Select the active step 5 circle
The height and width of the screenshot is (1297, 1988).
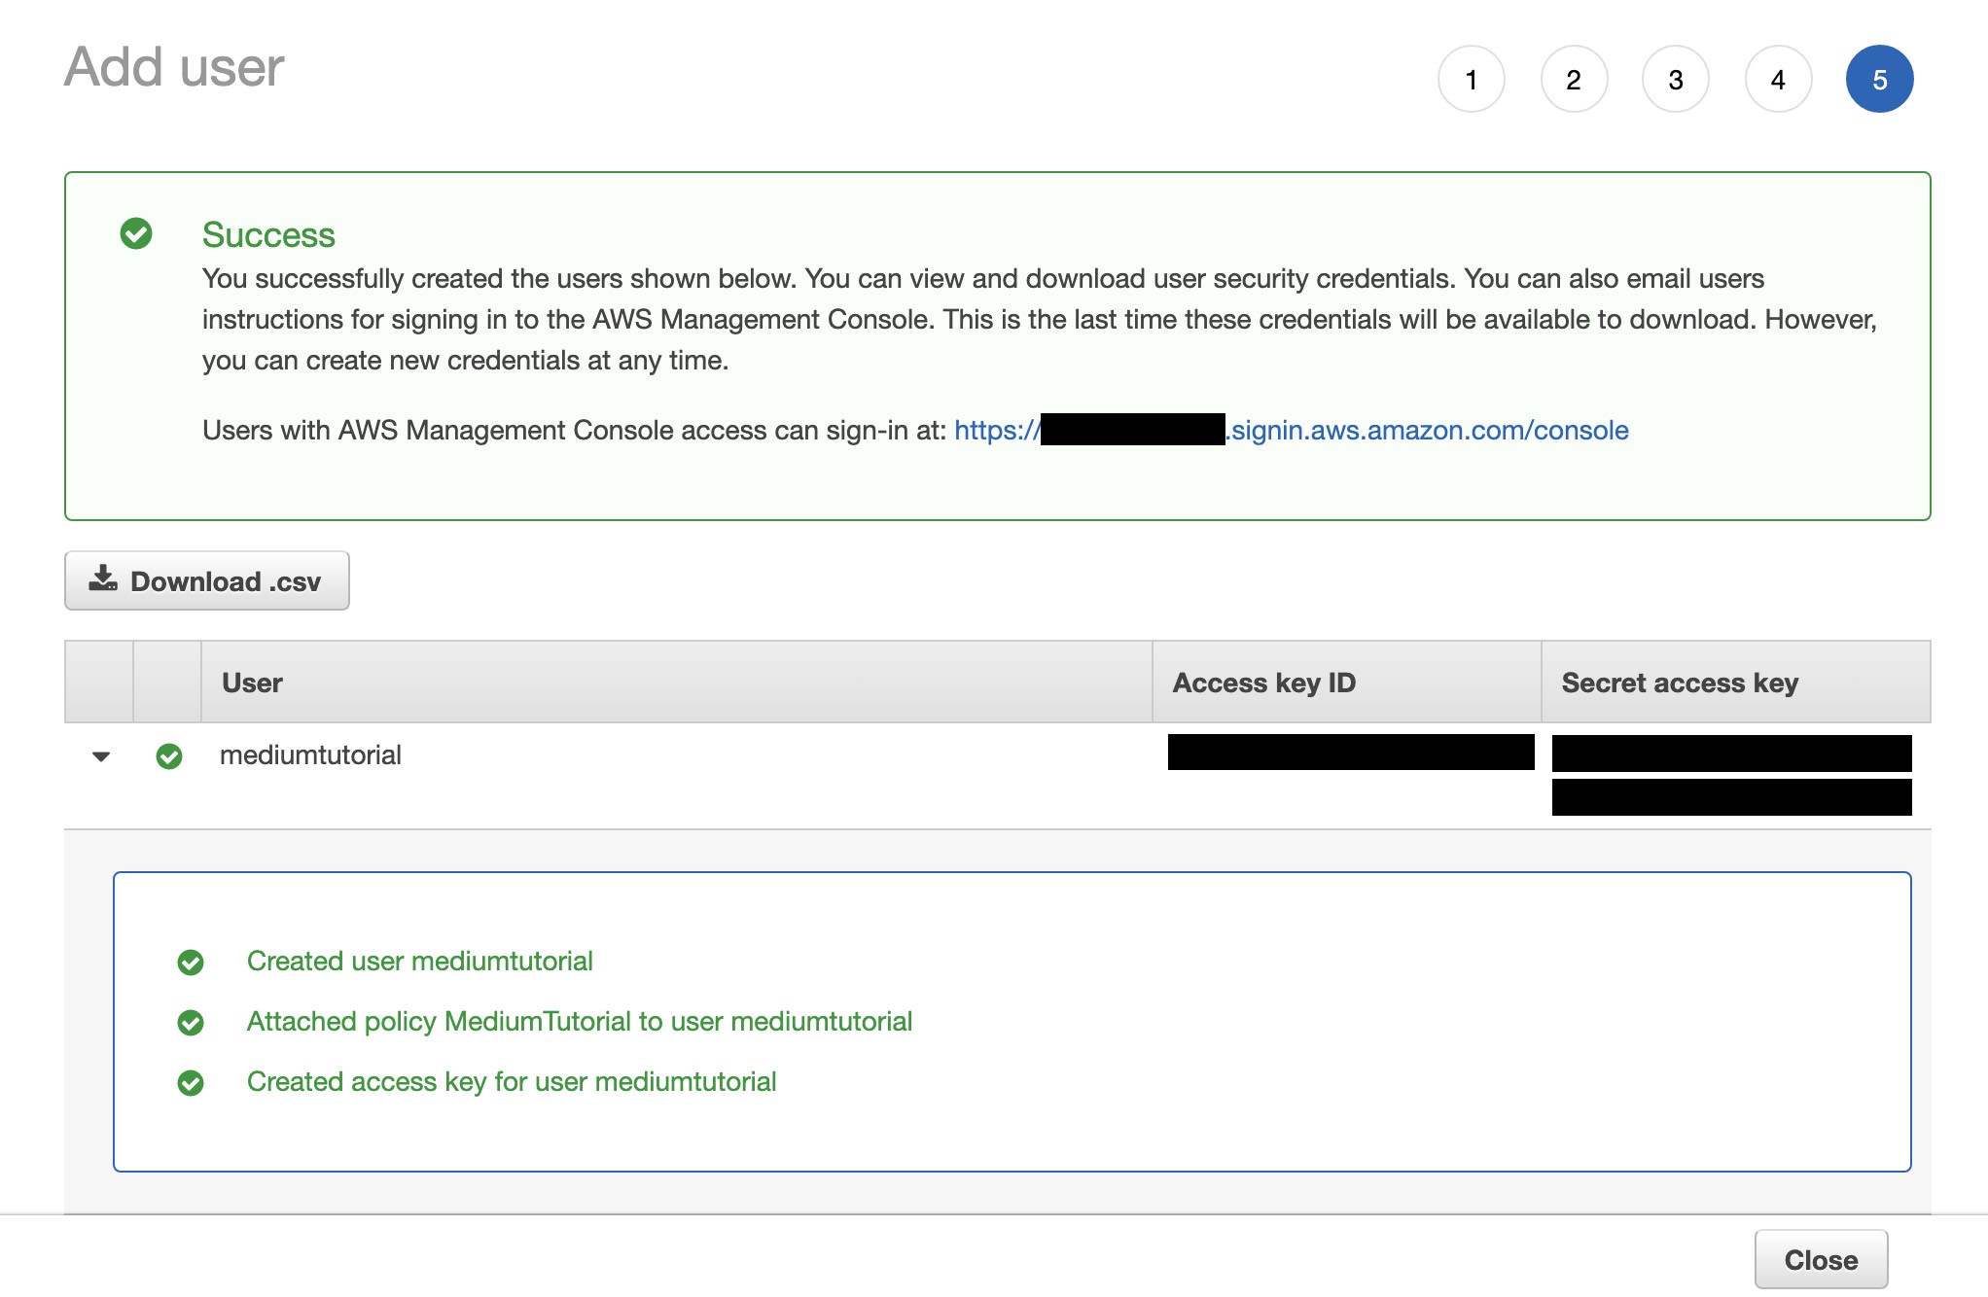point(1879,79)
